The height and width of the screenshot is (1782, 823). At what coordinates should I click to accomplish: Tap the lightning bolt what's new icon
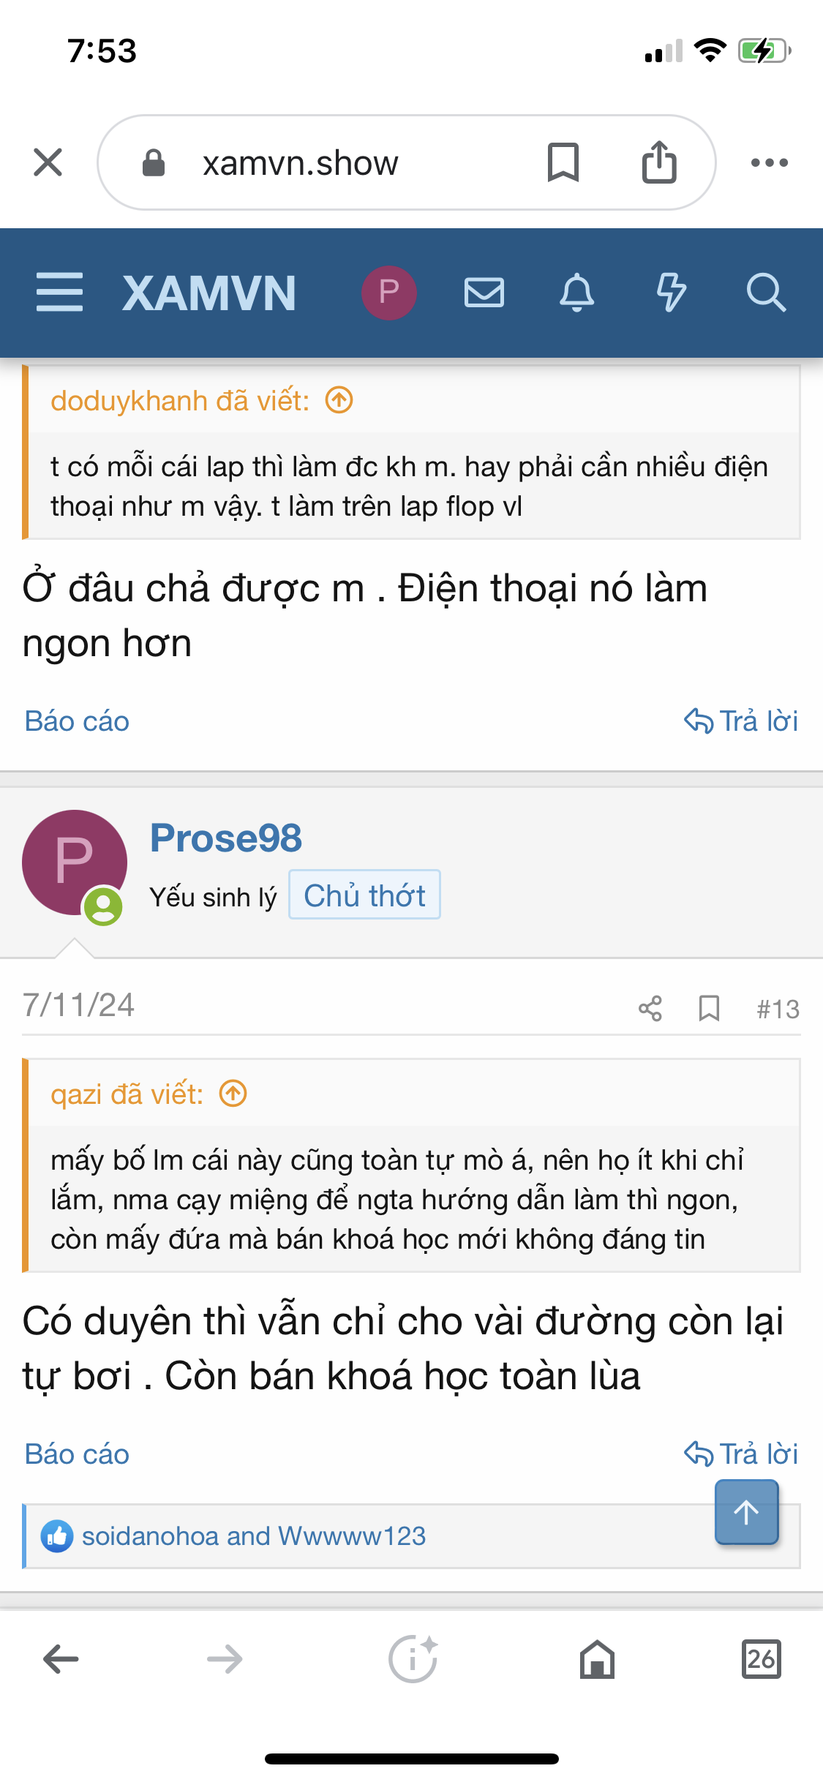tap(670, 293)
